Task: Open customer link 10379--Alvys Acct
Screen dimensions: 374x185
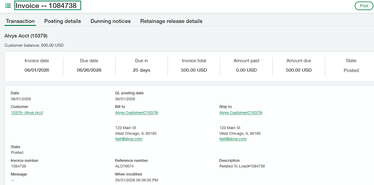Action: click(27, 113)
